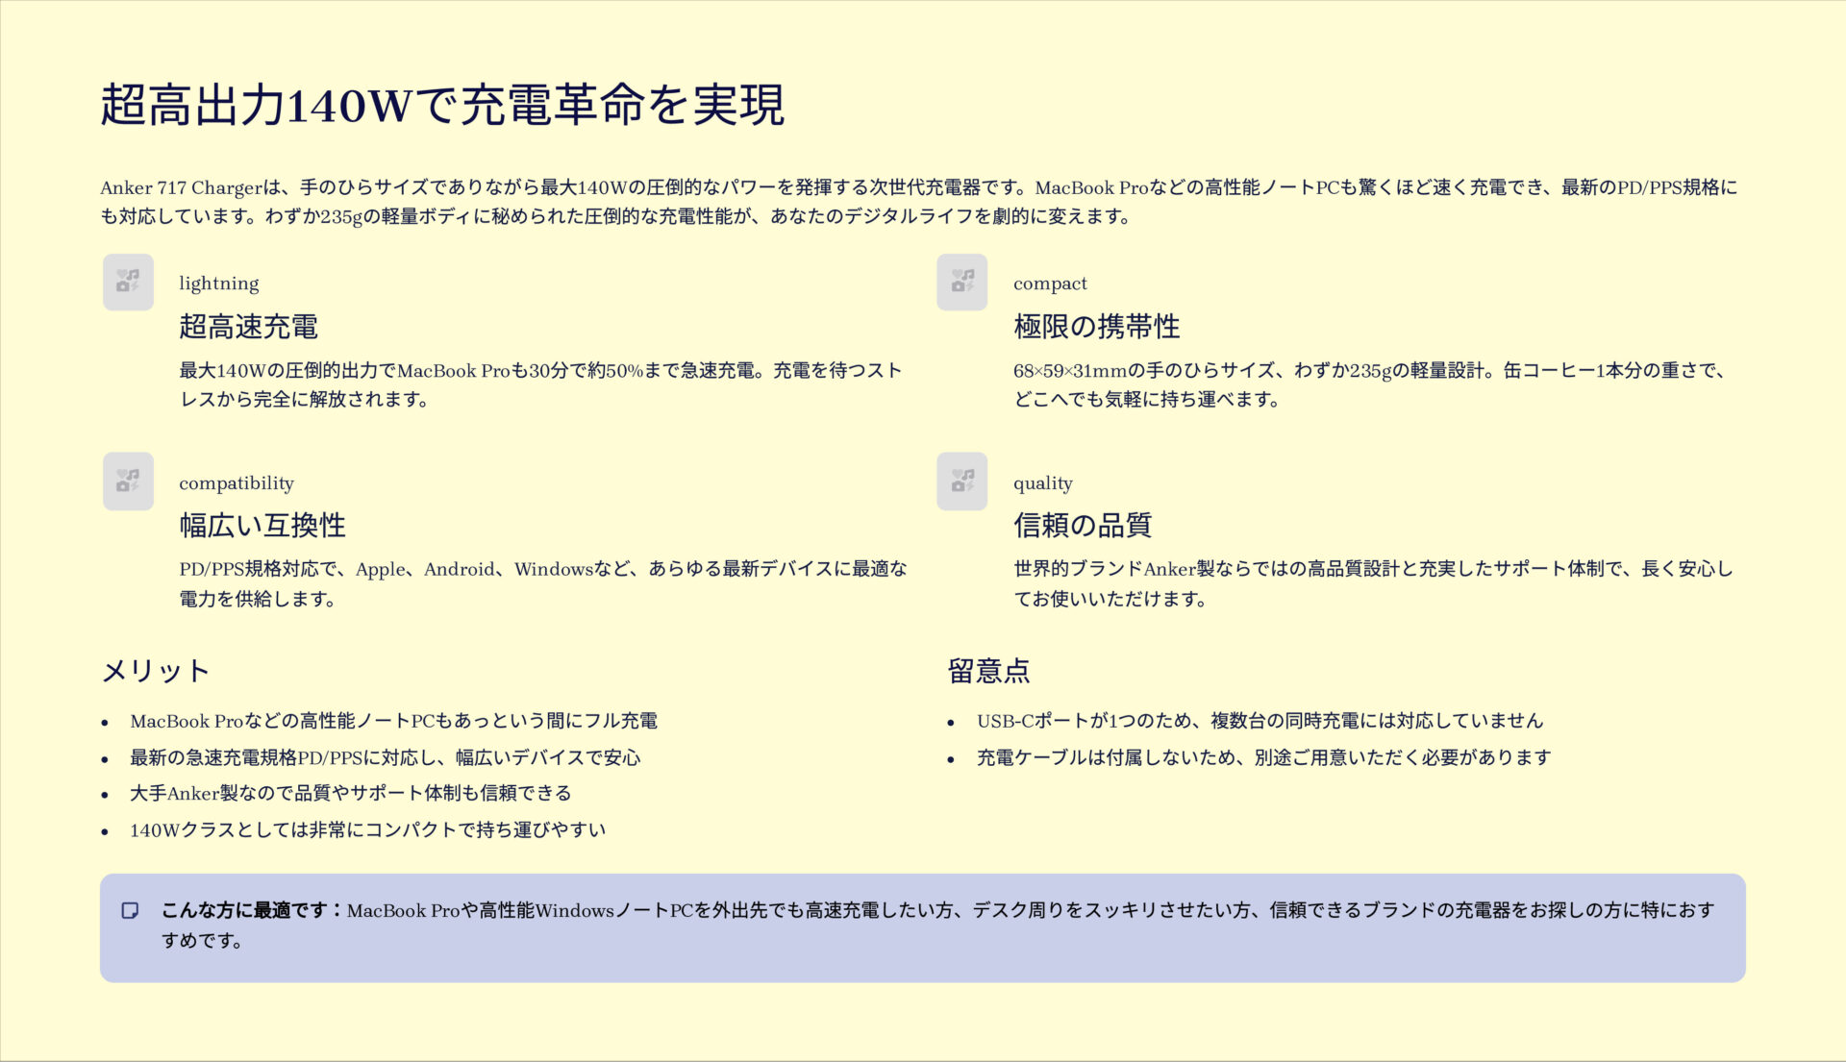The width and height of the screenshot is (1846, 1062).
Task: Click the メリット section heading
Action: (x=156, y=671)
